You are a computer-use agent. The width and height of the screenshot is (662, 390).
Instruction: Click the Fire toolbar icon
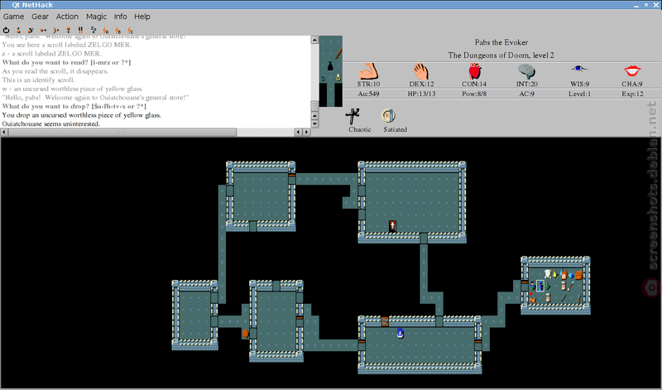tap(55, 30)
